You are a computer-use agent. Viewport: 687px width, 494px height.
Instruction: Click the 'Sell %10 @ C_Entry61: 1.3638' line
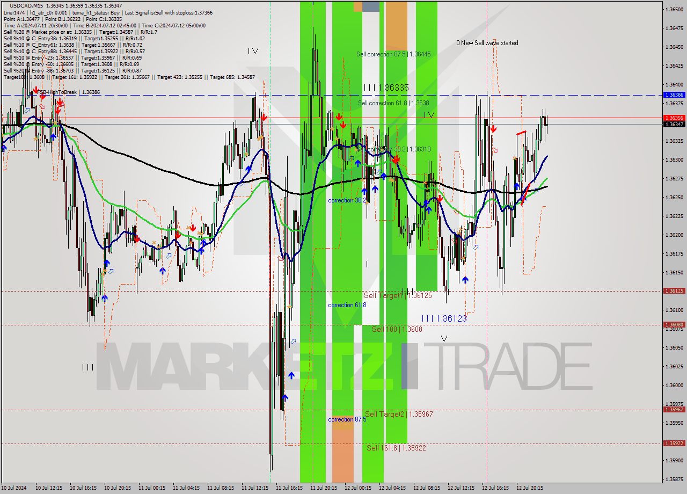pos(72,45)
